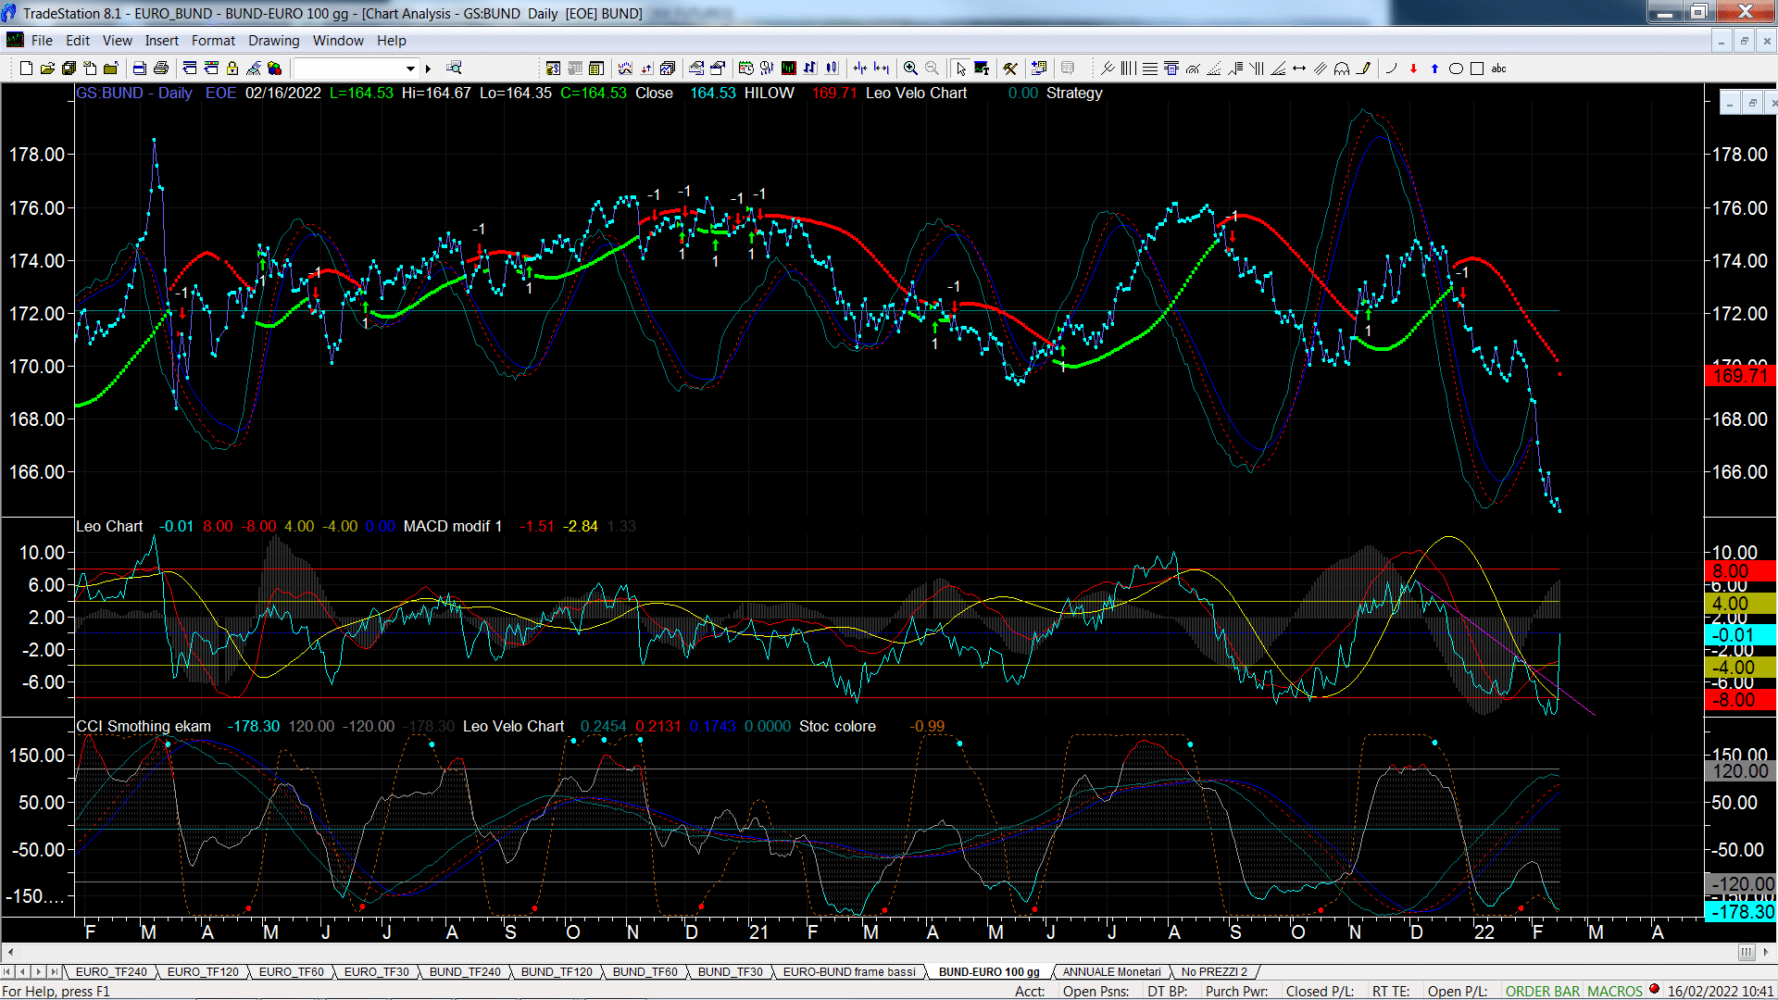Screen dimensions: 1778x1000
Task: Open the View menu
Action: pos(117,41)
